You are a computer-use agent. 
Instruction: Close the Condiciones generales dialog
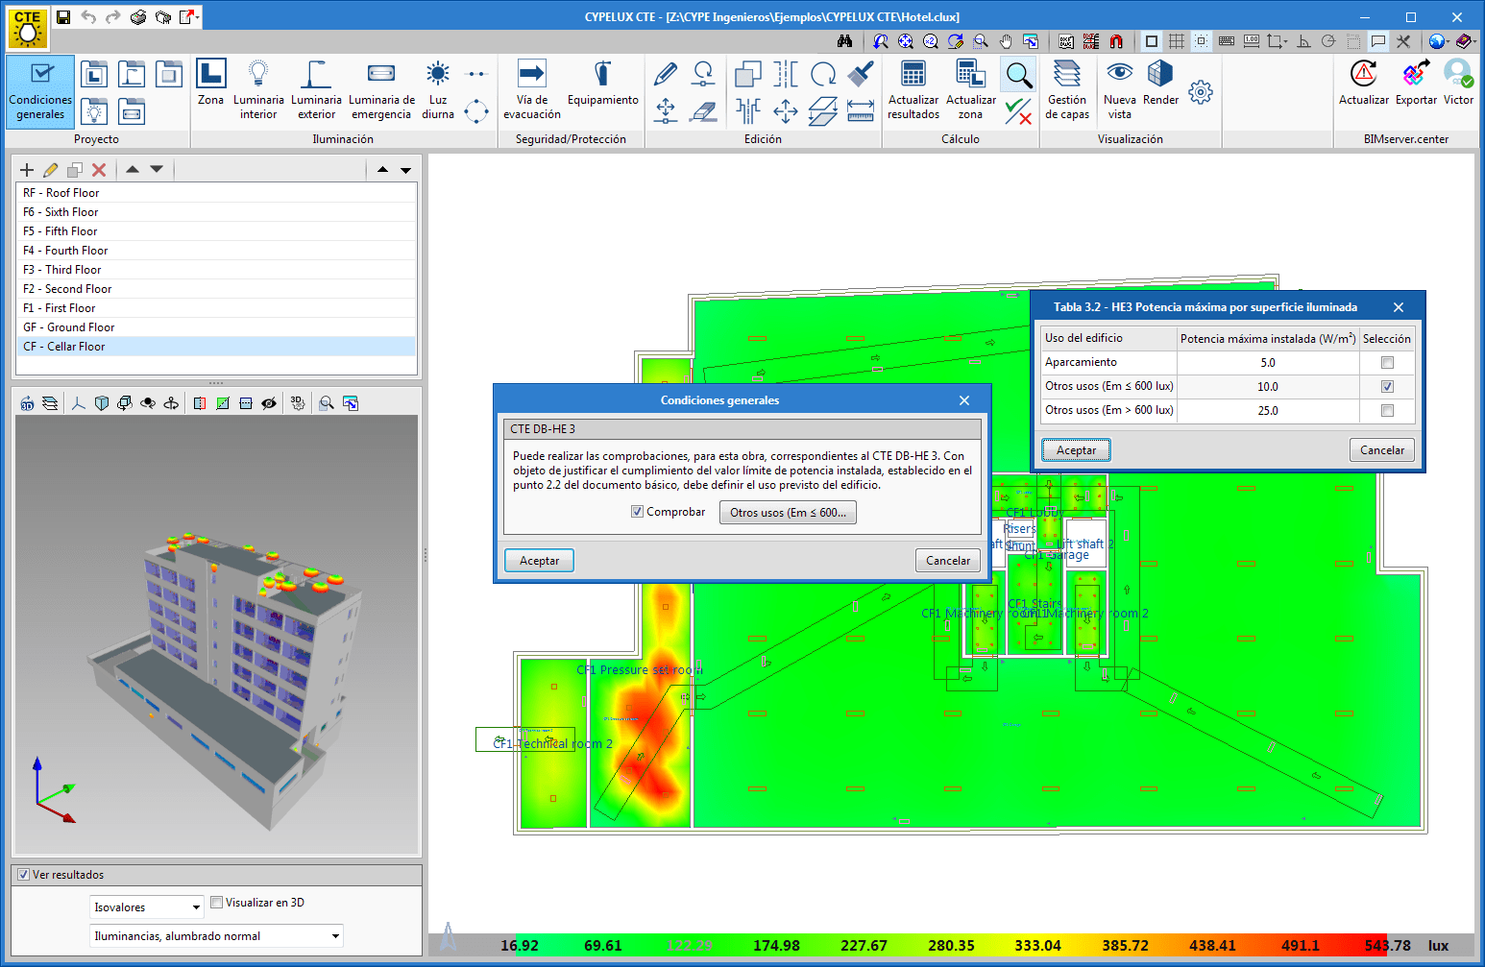(x=964, y=400)
